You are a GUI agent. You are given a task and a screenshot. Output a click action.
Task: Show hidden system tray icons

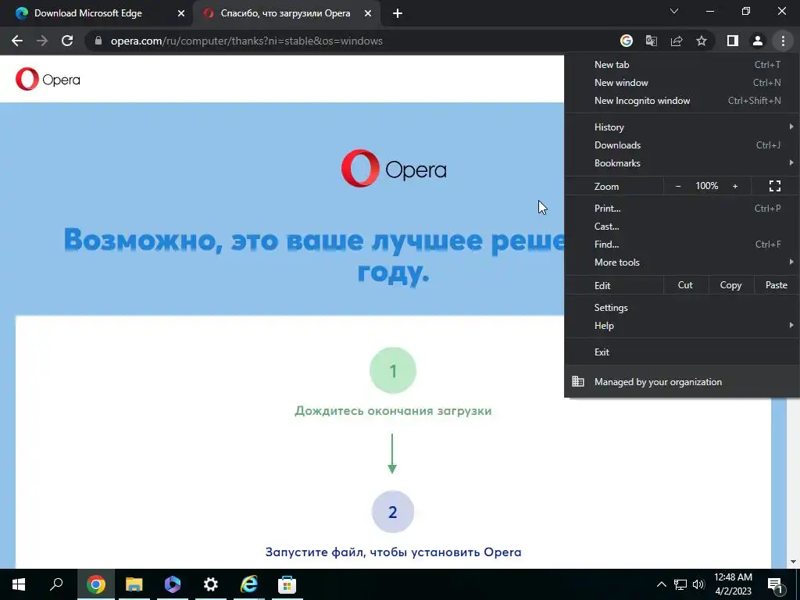tap(661, 584)
